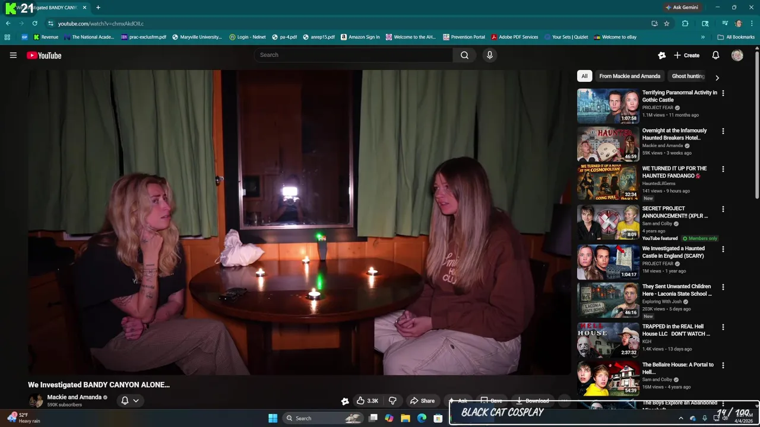Start voice search with the microphone icon
This screenshot has width=760, height=427.
tap(489, 55)
